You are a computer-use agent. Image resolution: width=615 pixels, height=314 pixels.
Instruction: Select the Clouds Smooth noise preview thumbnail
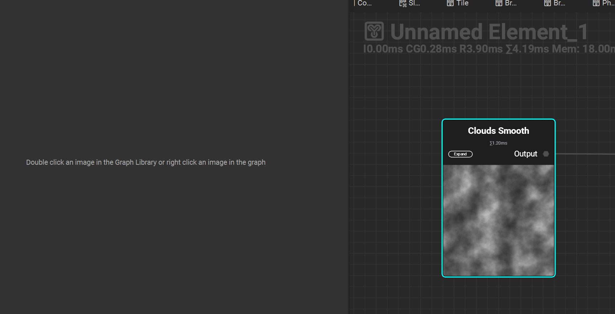(x=498, y=220)
